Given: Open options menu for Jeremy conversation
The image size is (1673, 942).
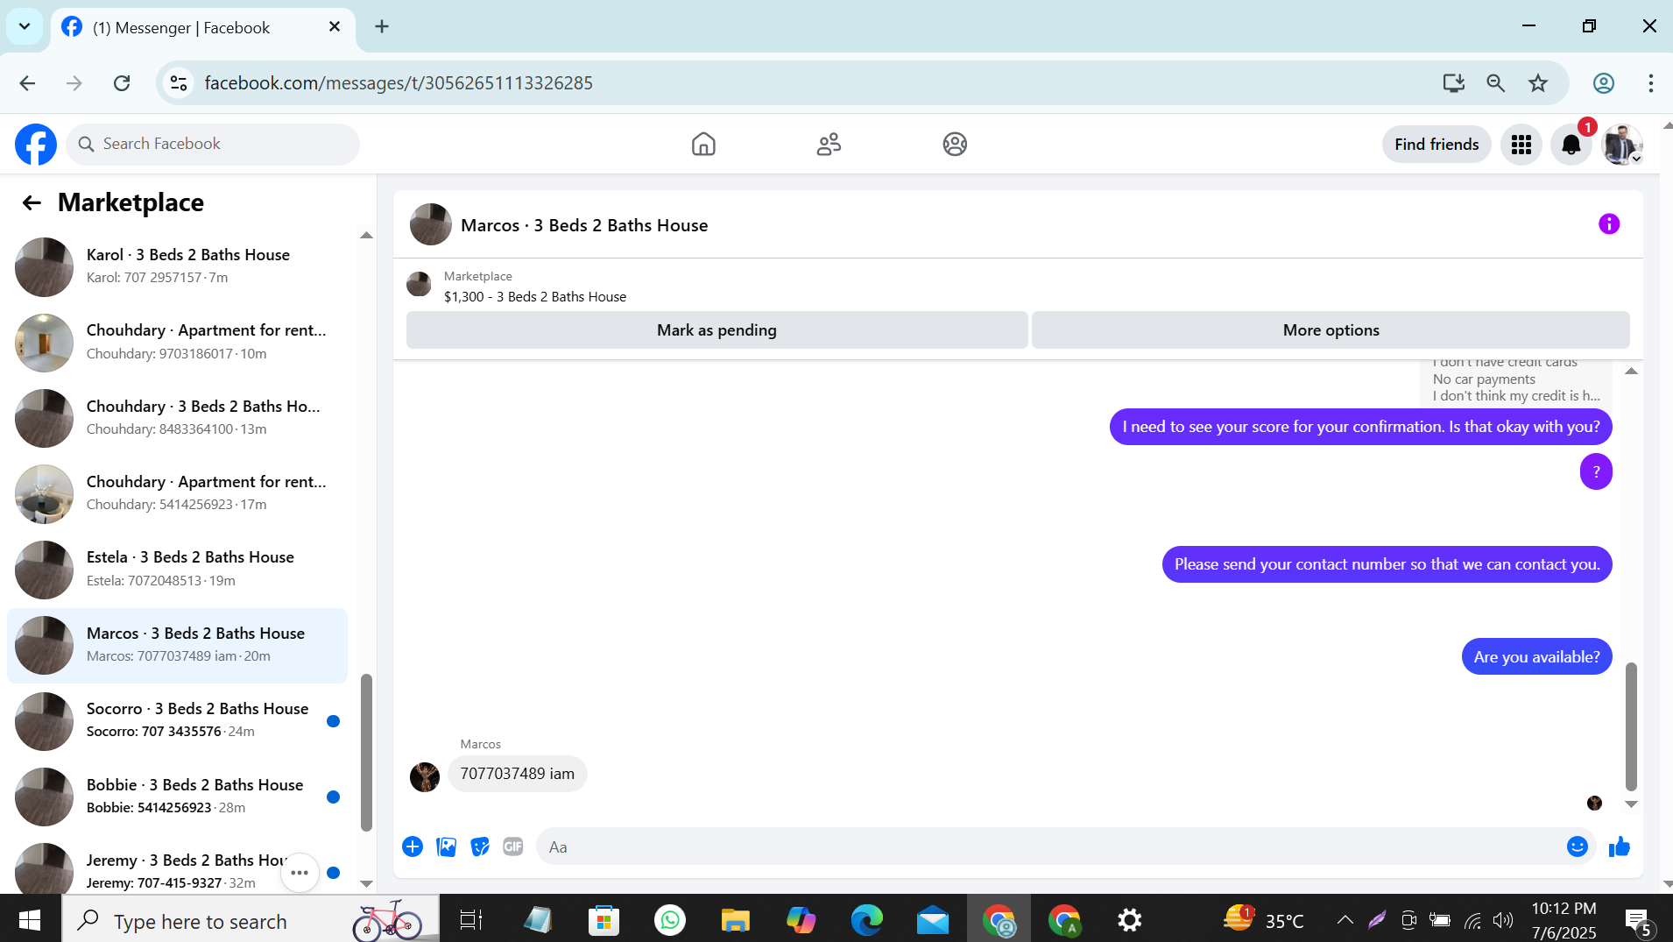Looking at the screenshot, I should [300, 873].
